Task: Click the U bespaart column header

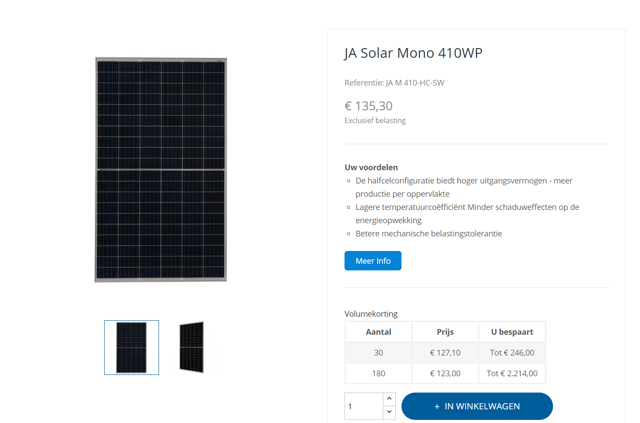Action: pyautogui.click(x=512, y=332)
